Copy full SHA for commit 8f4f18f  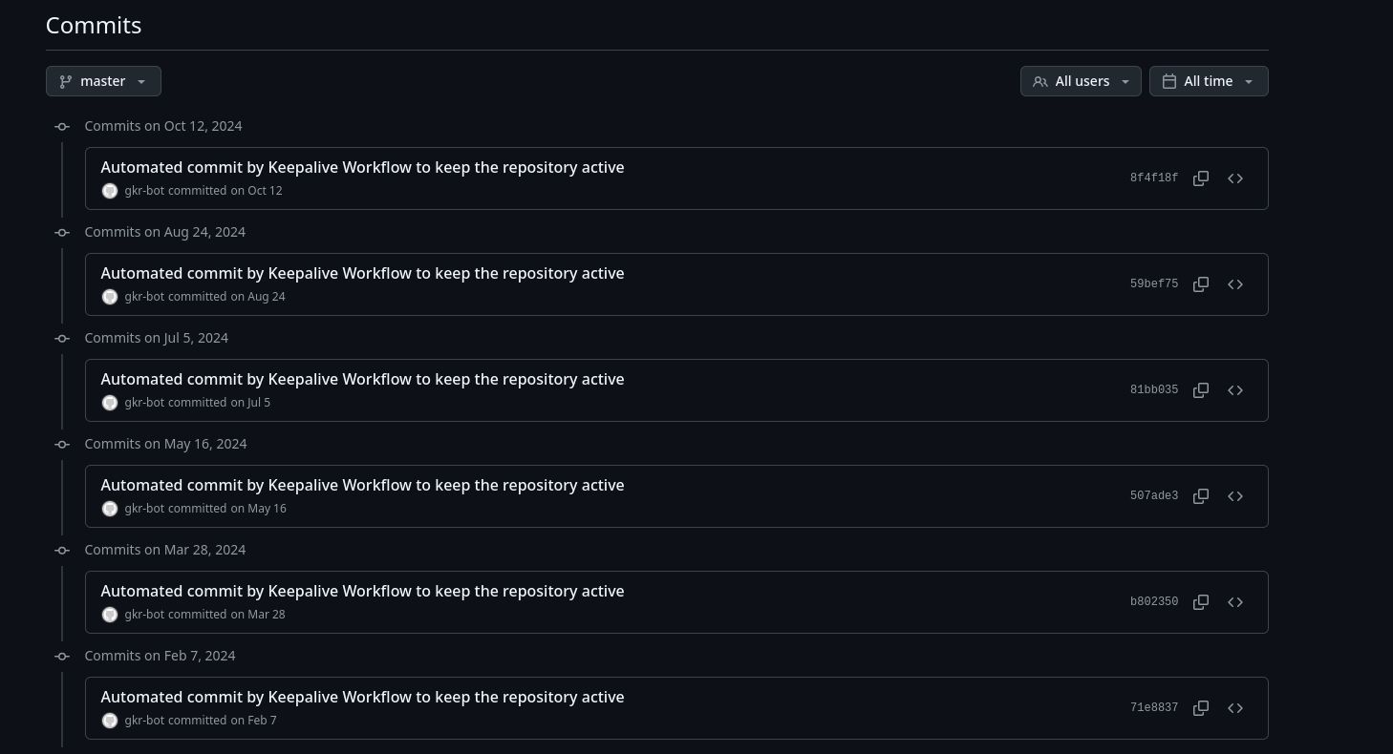1201,178
